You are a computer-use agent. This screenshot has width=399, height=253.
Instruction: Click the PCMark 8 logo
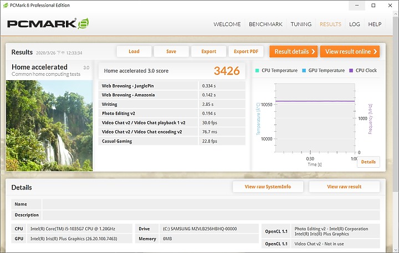pyautogui.click(x=48, y=24)
